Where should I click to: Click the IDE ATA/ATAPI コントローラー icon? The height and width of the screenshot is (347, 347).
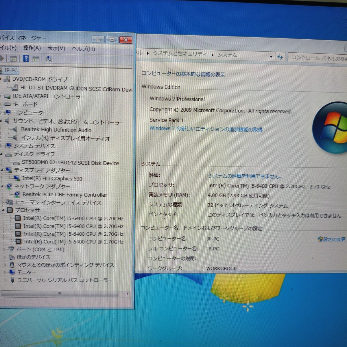(x=7, y=96)
